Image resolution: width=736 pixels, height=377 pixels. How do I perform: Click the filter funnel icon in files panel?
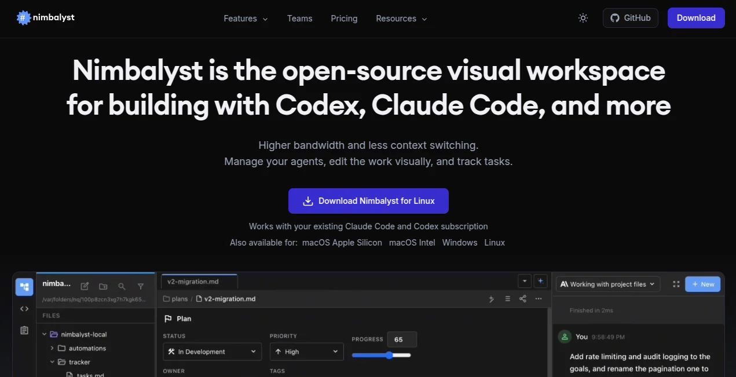point(140,286)
